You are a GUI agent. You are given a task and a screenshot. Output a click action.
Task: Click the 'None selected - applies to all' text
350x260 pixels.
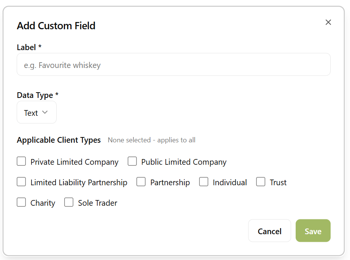point(151,140)
